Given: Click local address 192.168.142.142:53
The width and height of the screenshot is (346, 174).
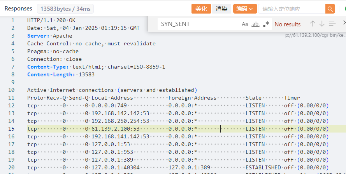Looking at the screenshot, I should click(x=120, y=114).
